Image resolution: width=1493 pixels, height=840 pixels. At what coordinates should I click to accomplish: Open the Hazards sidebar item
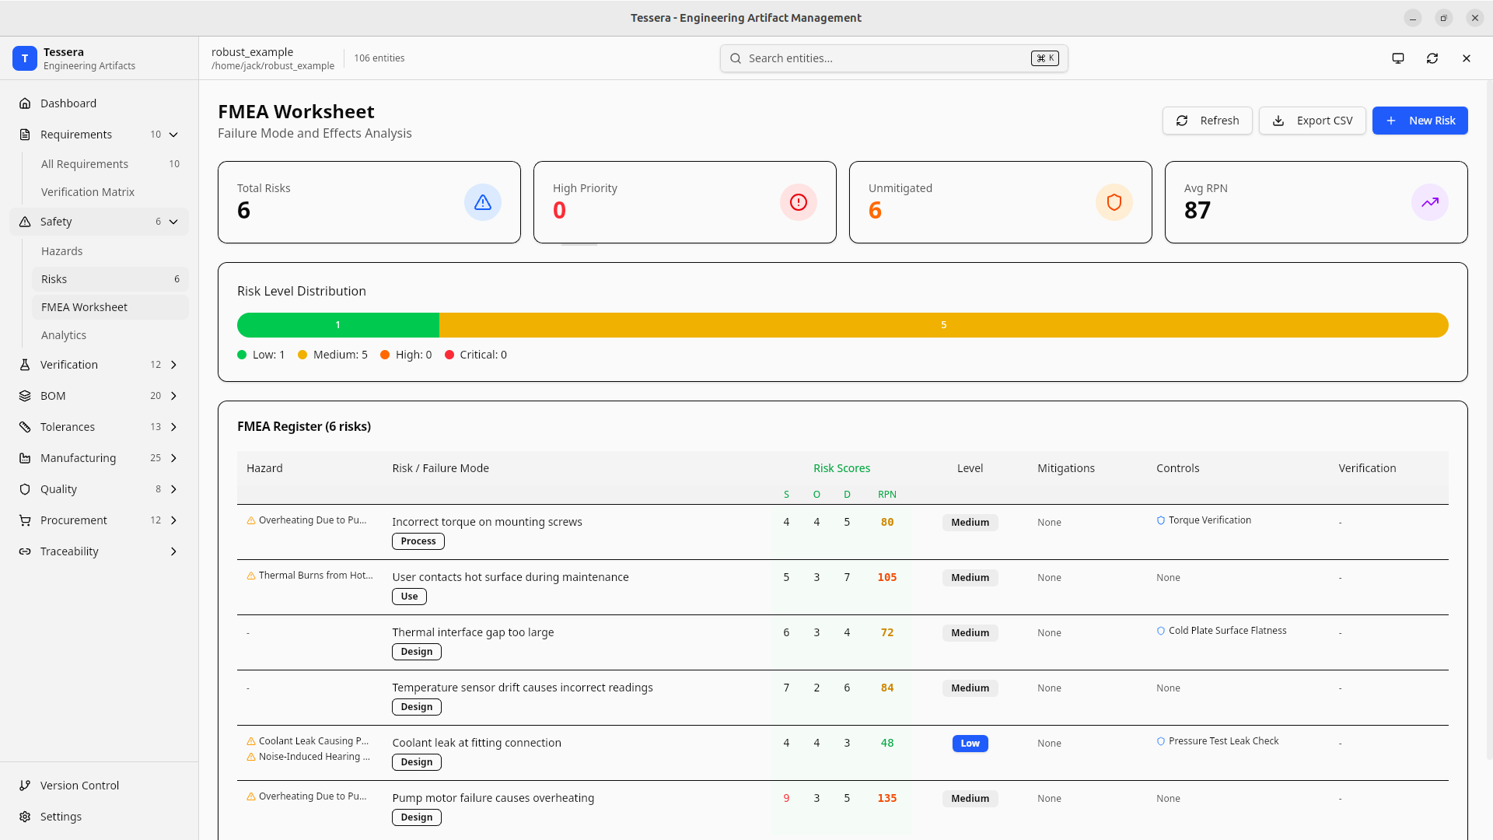(x=62, y=251)
